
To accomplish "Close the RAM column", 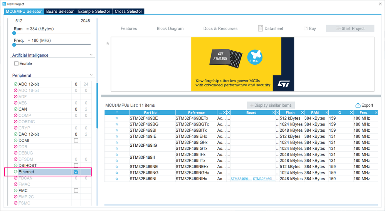I will click(x=326, y=112).
